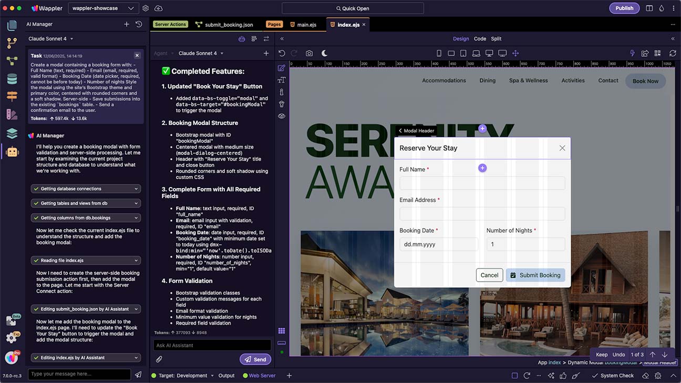The image size is (681, 383).
Task: Select the Design view tab
Action: [x=461, y=39]
